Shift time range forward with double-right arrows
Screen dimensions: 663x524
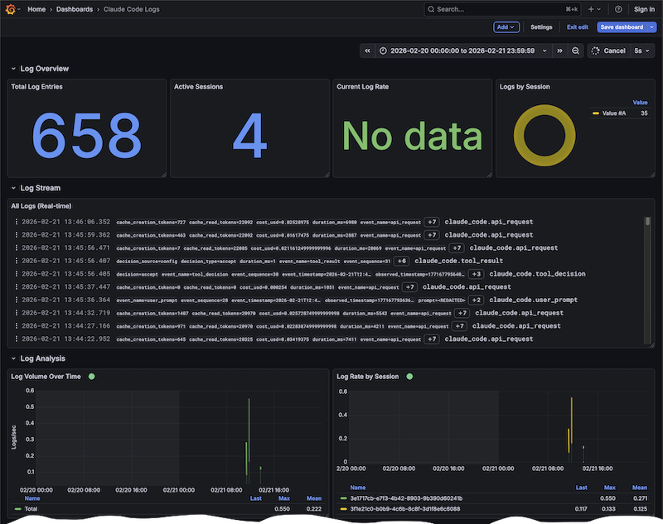coord(559,50)
